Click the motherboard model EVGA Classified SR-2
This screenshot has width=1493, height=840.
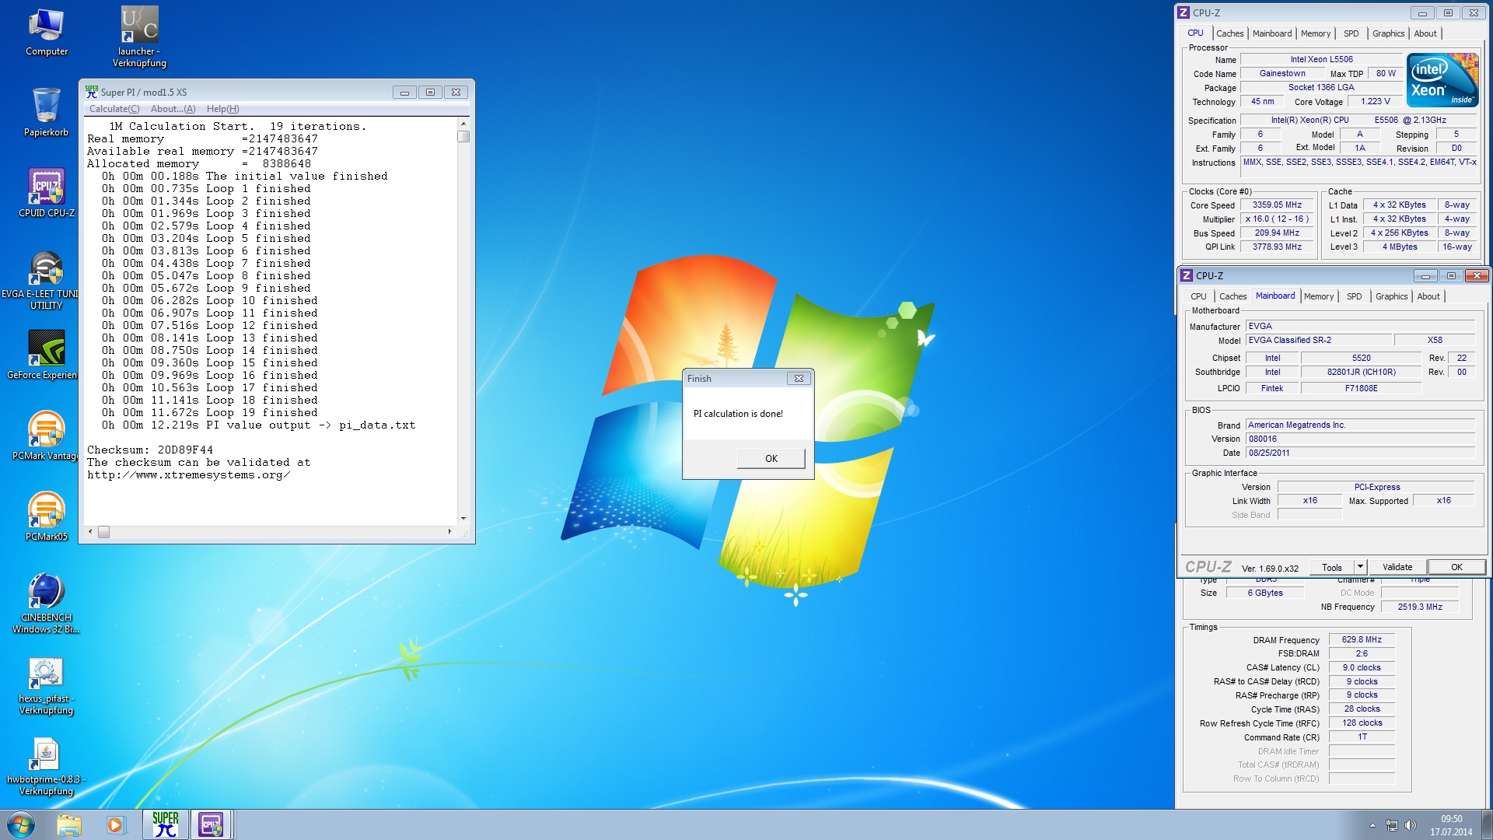(x=1319, y=340)
